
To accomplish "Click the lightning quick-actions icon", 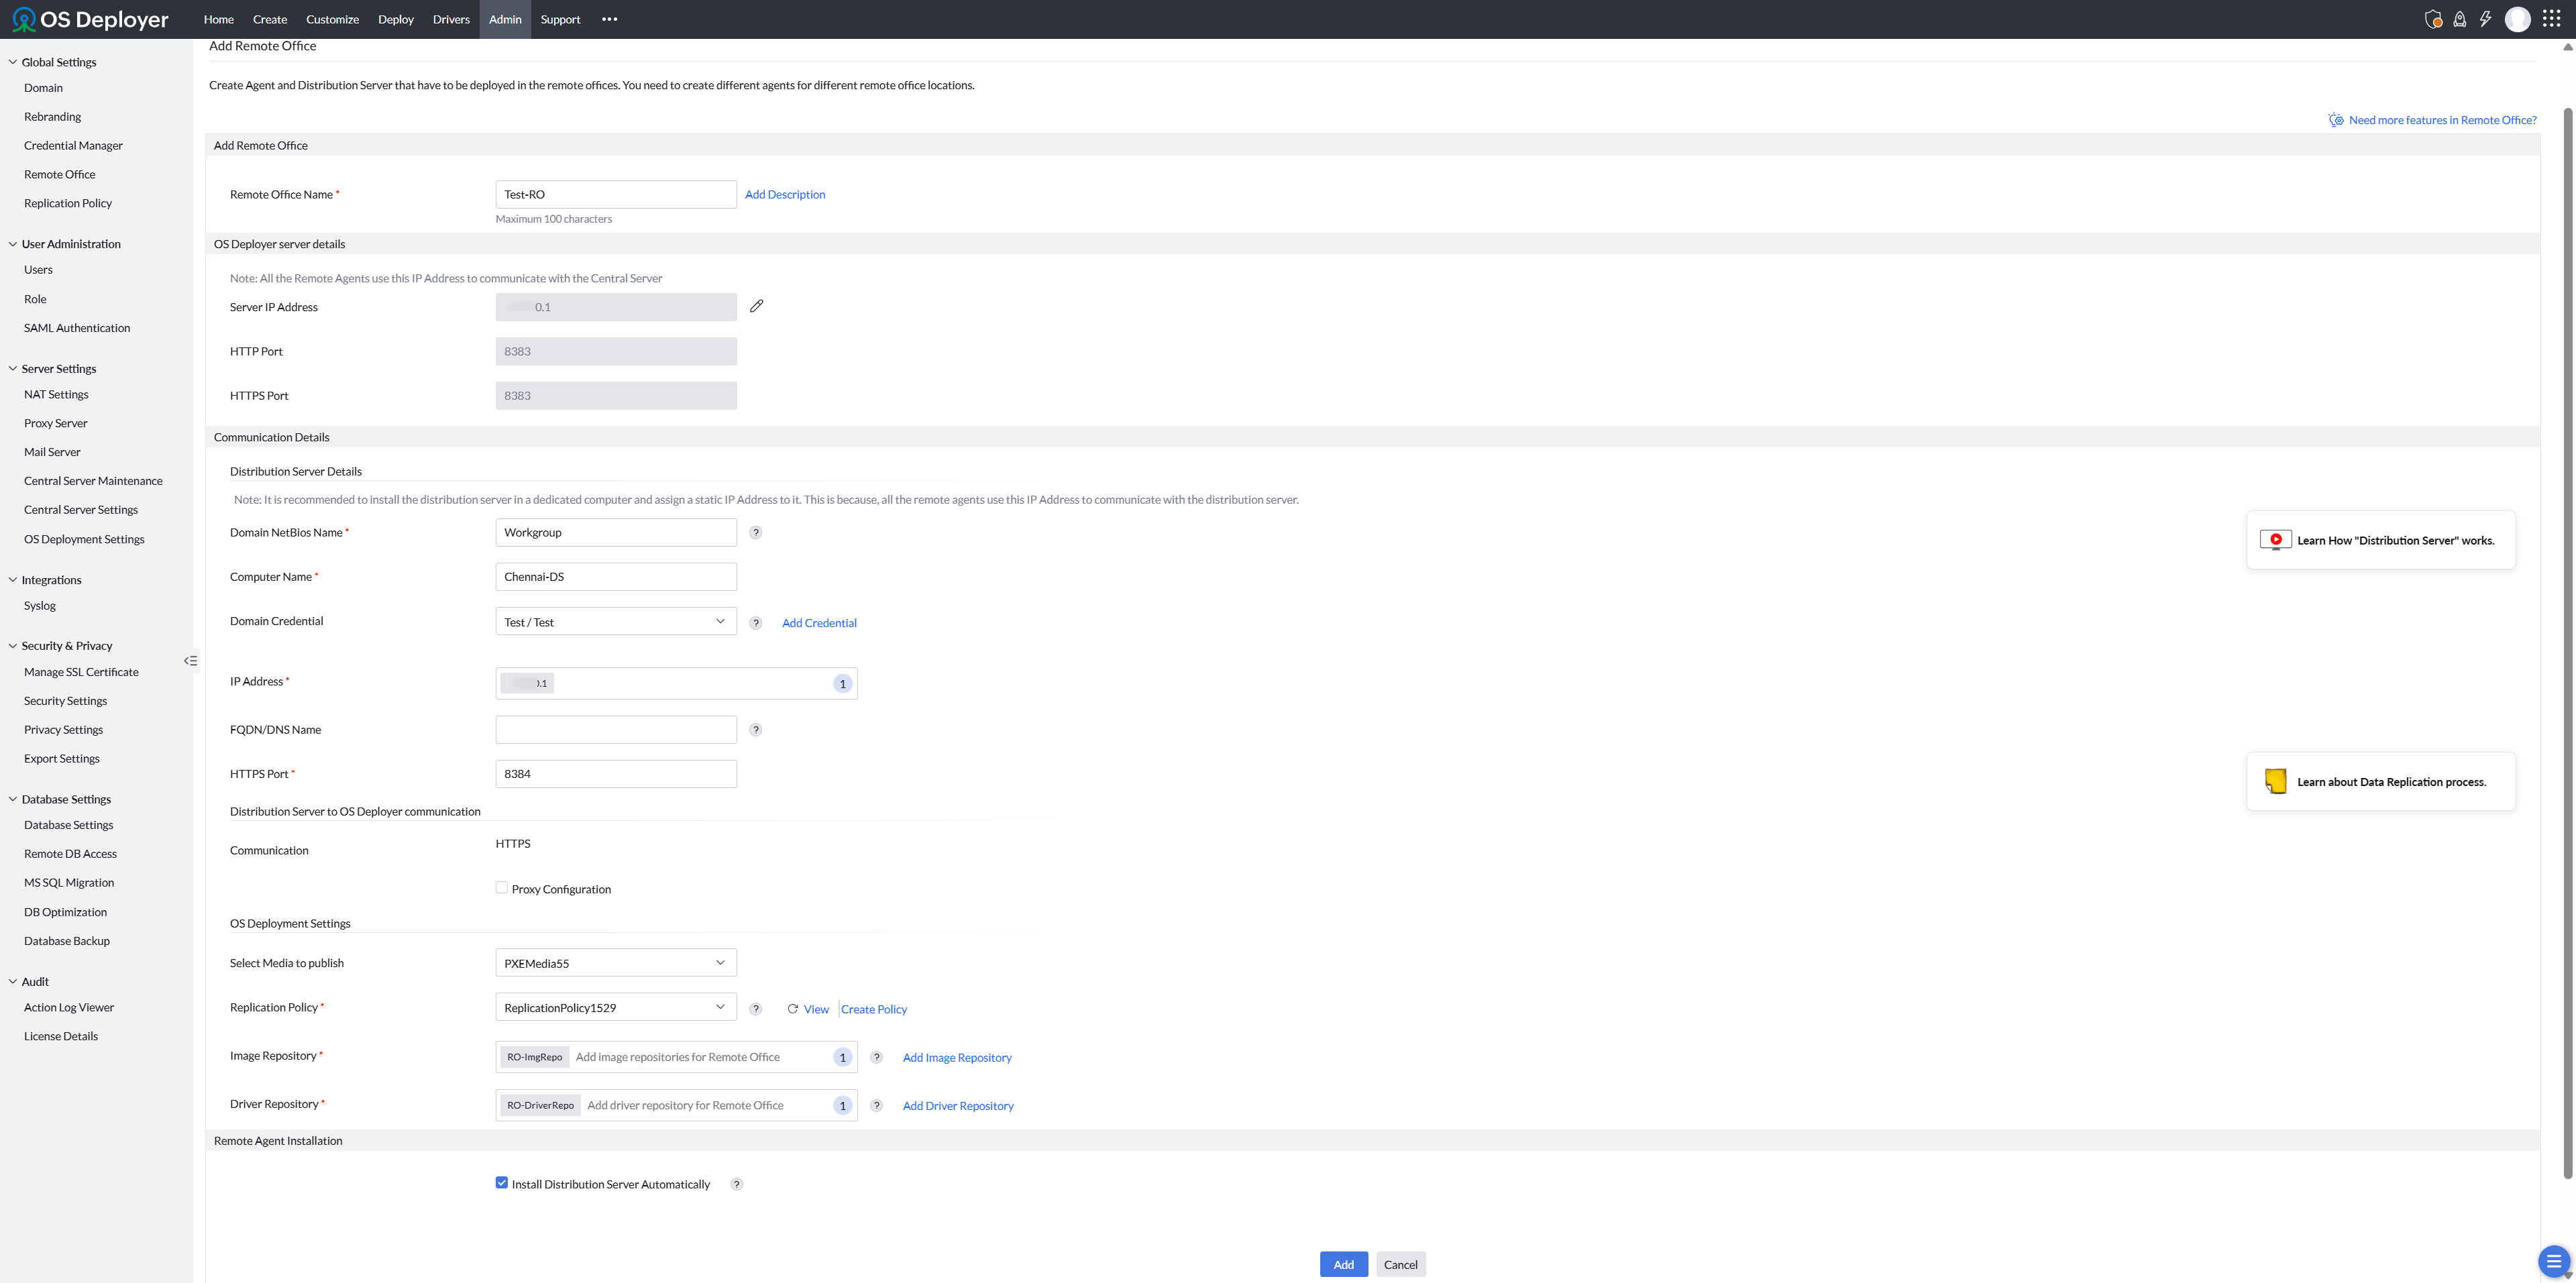I will 2486,19.
